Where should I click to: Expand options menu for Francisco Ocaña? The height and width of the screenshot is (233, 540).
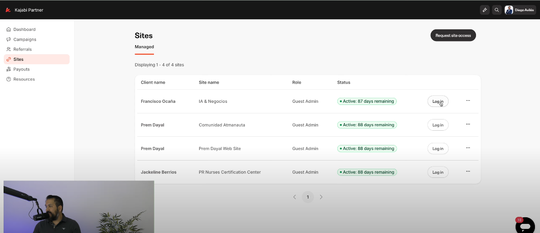(468, 101)
